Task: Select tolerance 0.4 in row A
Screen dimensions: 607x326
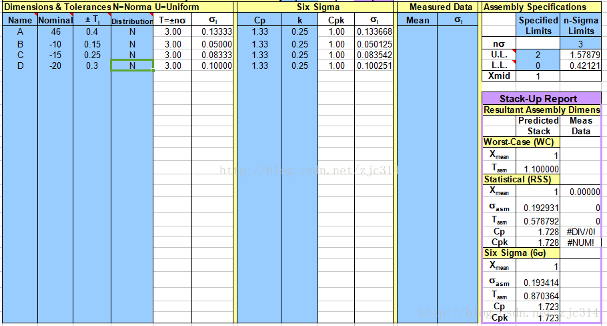Action: pos(92,32)
